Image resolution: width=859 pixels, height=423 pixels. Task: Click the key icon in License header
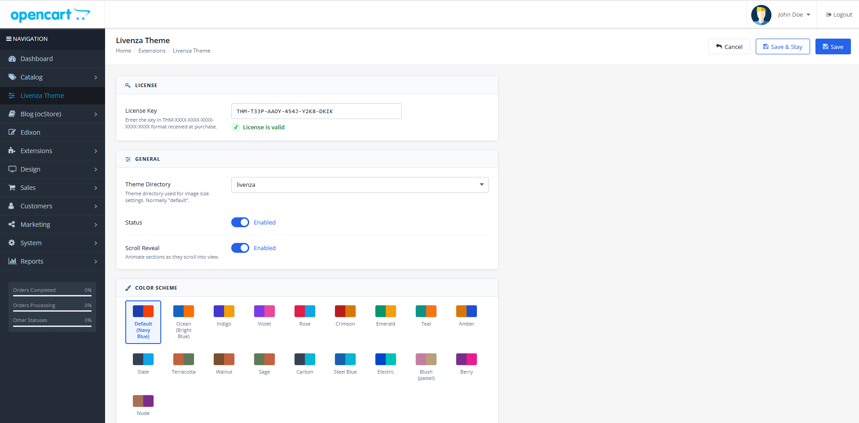click(128, 85)
